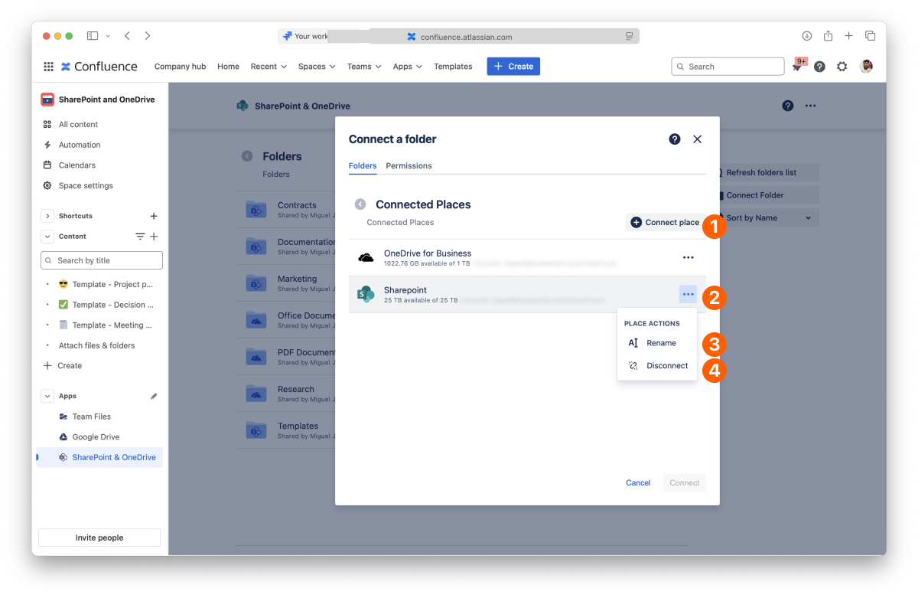Collapse the Content section in sidebar
The width and height of the screenshot is (918, 598).
(x=47, y=237)
